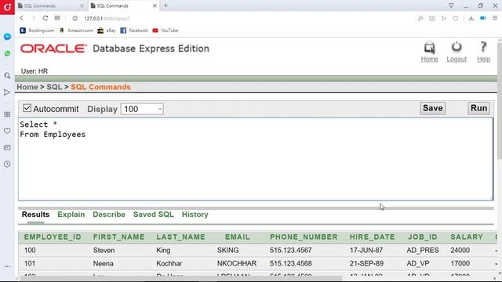This screenshot has width=502, height=282.
Task: Open the Easy Setup sliders icon
Action: coord(495,18)
